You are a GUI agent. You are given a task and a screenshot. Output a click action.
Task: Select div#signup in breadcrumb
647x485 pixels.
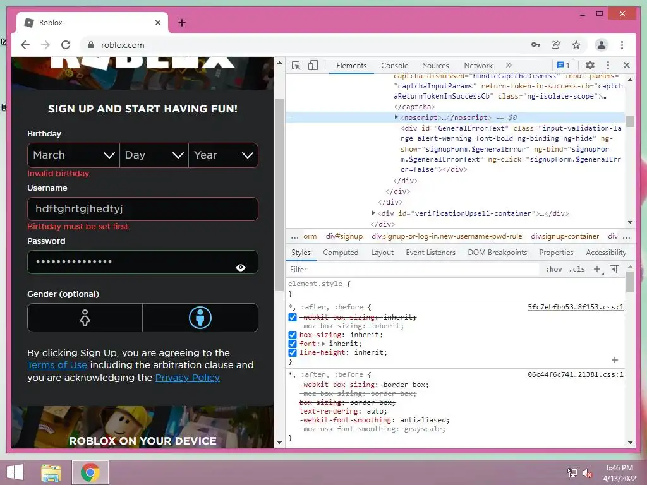tap(344, 237)
